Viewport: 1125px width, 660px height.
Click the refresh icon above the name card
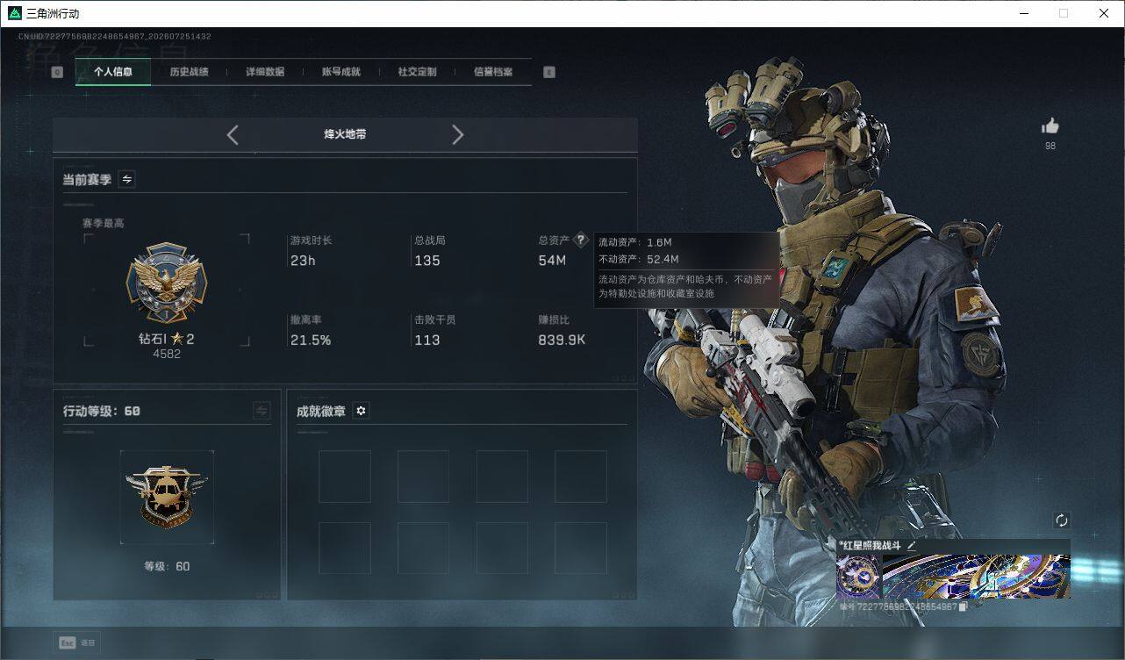pyautogui.click(x=1061, y=520)
